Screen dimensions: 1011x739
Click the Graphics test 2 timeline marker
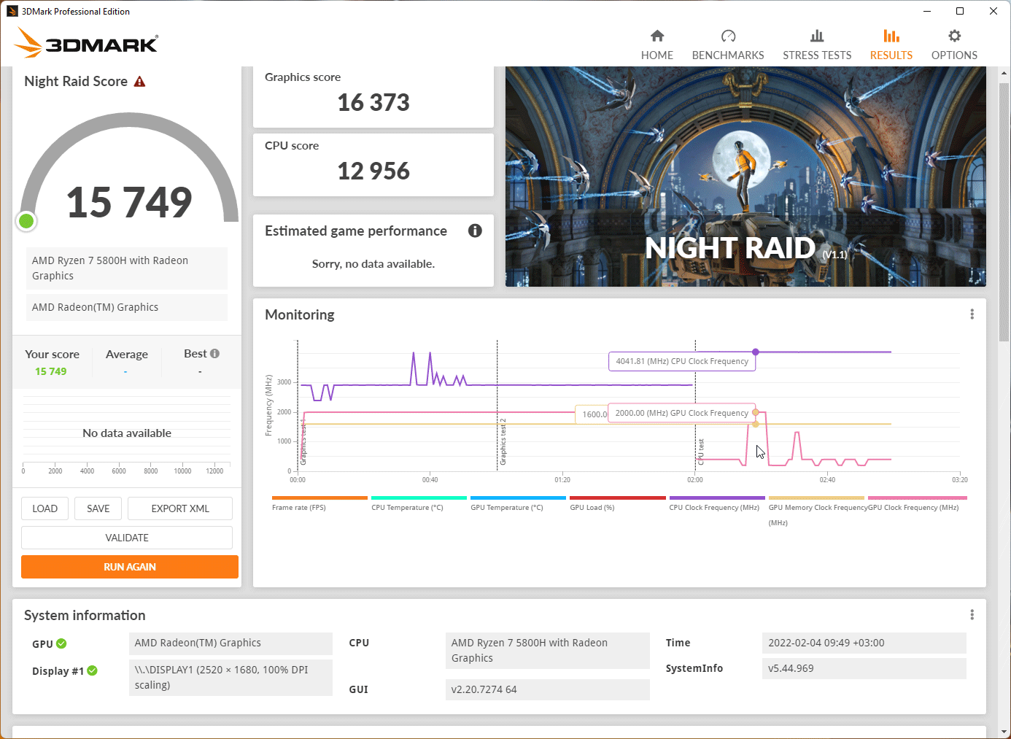pyautogui.click(x=503, y=442)
